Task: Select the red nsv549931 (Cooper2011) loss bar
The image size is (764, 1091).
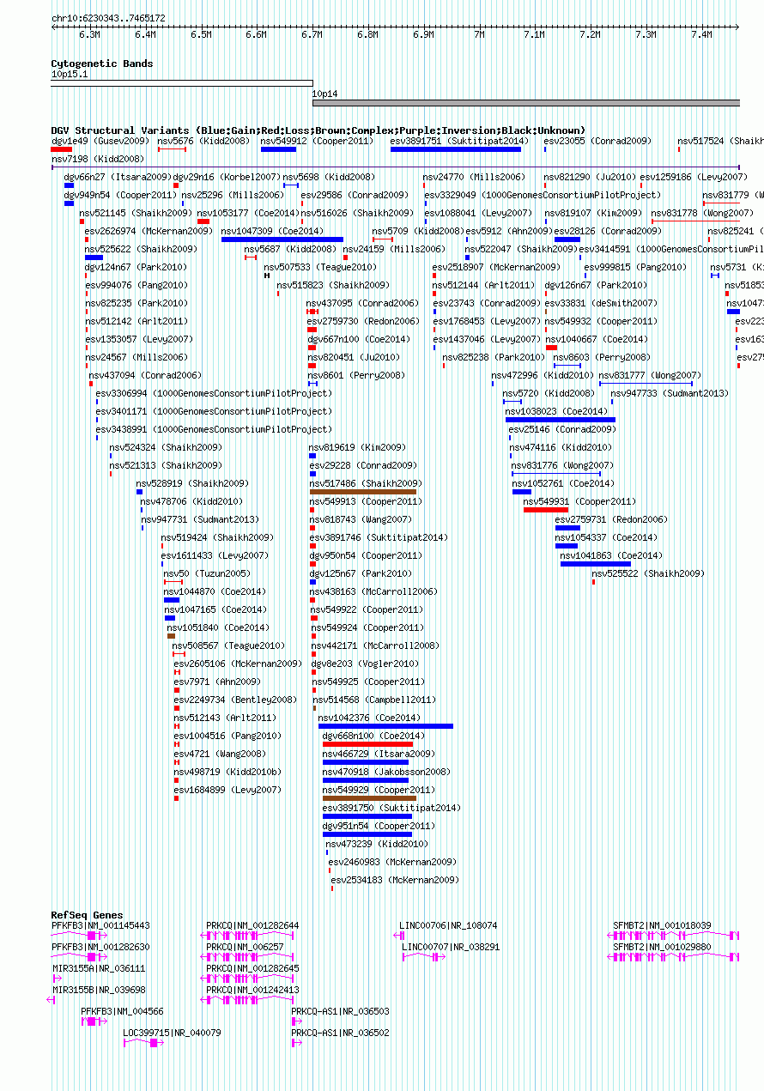Action: pos(546,510)
